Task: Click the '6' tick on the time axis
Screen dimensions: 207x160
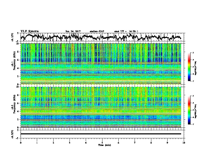Action: pos(119,143)
